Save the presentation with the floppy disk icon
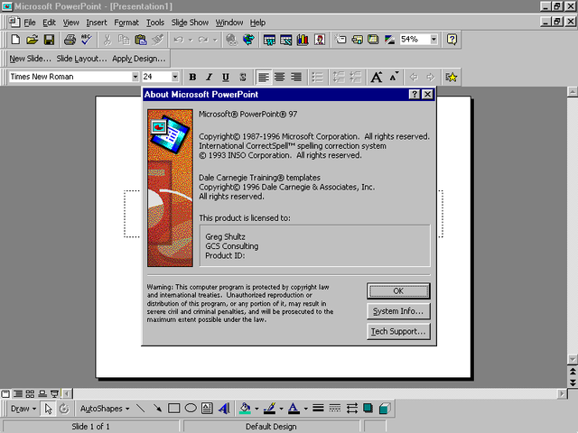Image resolution: width=578 pixels, height=433 pixels. pos(49,40)
